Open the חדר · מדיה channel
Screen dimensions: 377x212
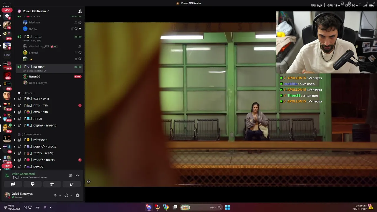coord(49,105)
